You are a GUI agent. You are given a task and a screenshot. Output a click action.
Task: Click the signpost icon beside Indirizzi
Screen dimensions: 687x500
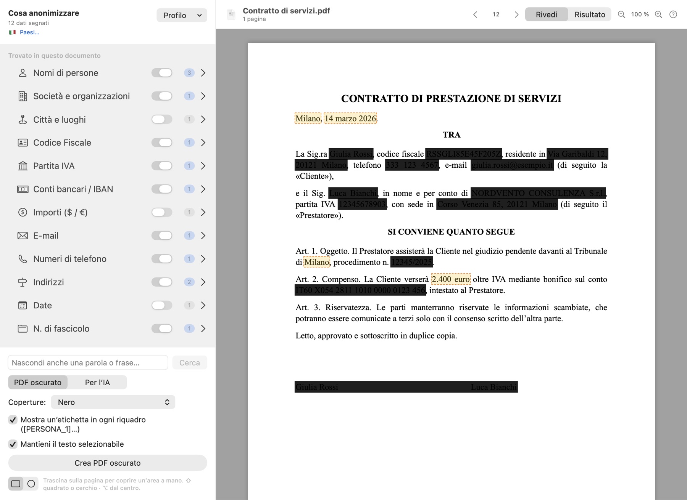tap(23, 282)
